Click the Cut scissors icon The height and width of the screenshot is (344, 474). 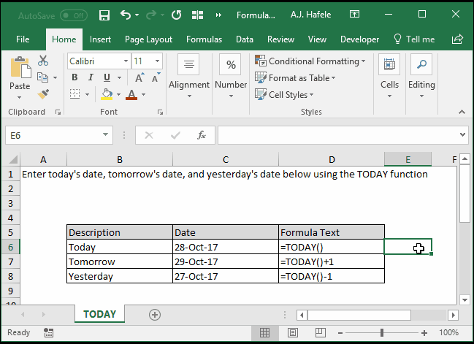(x=43, y=61)
